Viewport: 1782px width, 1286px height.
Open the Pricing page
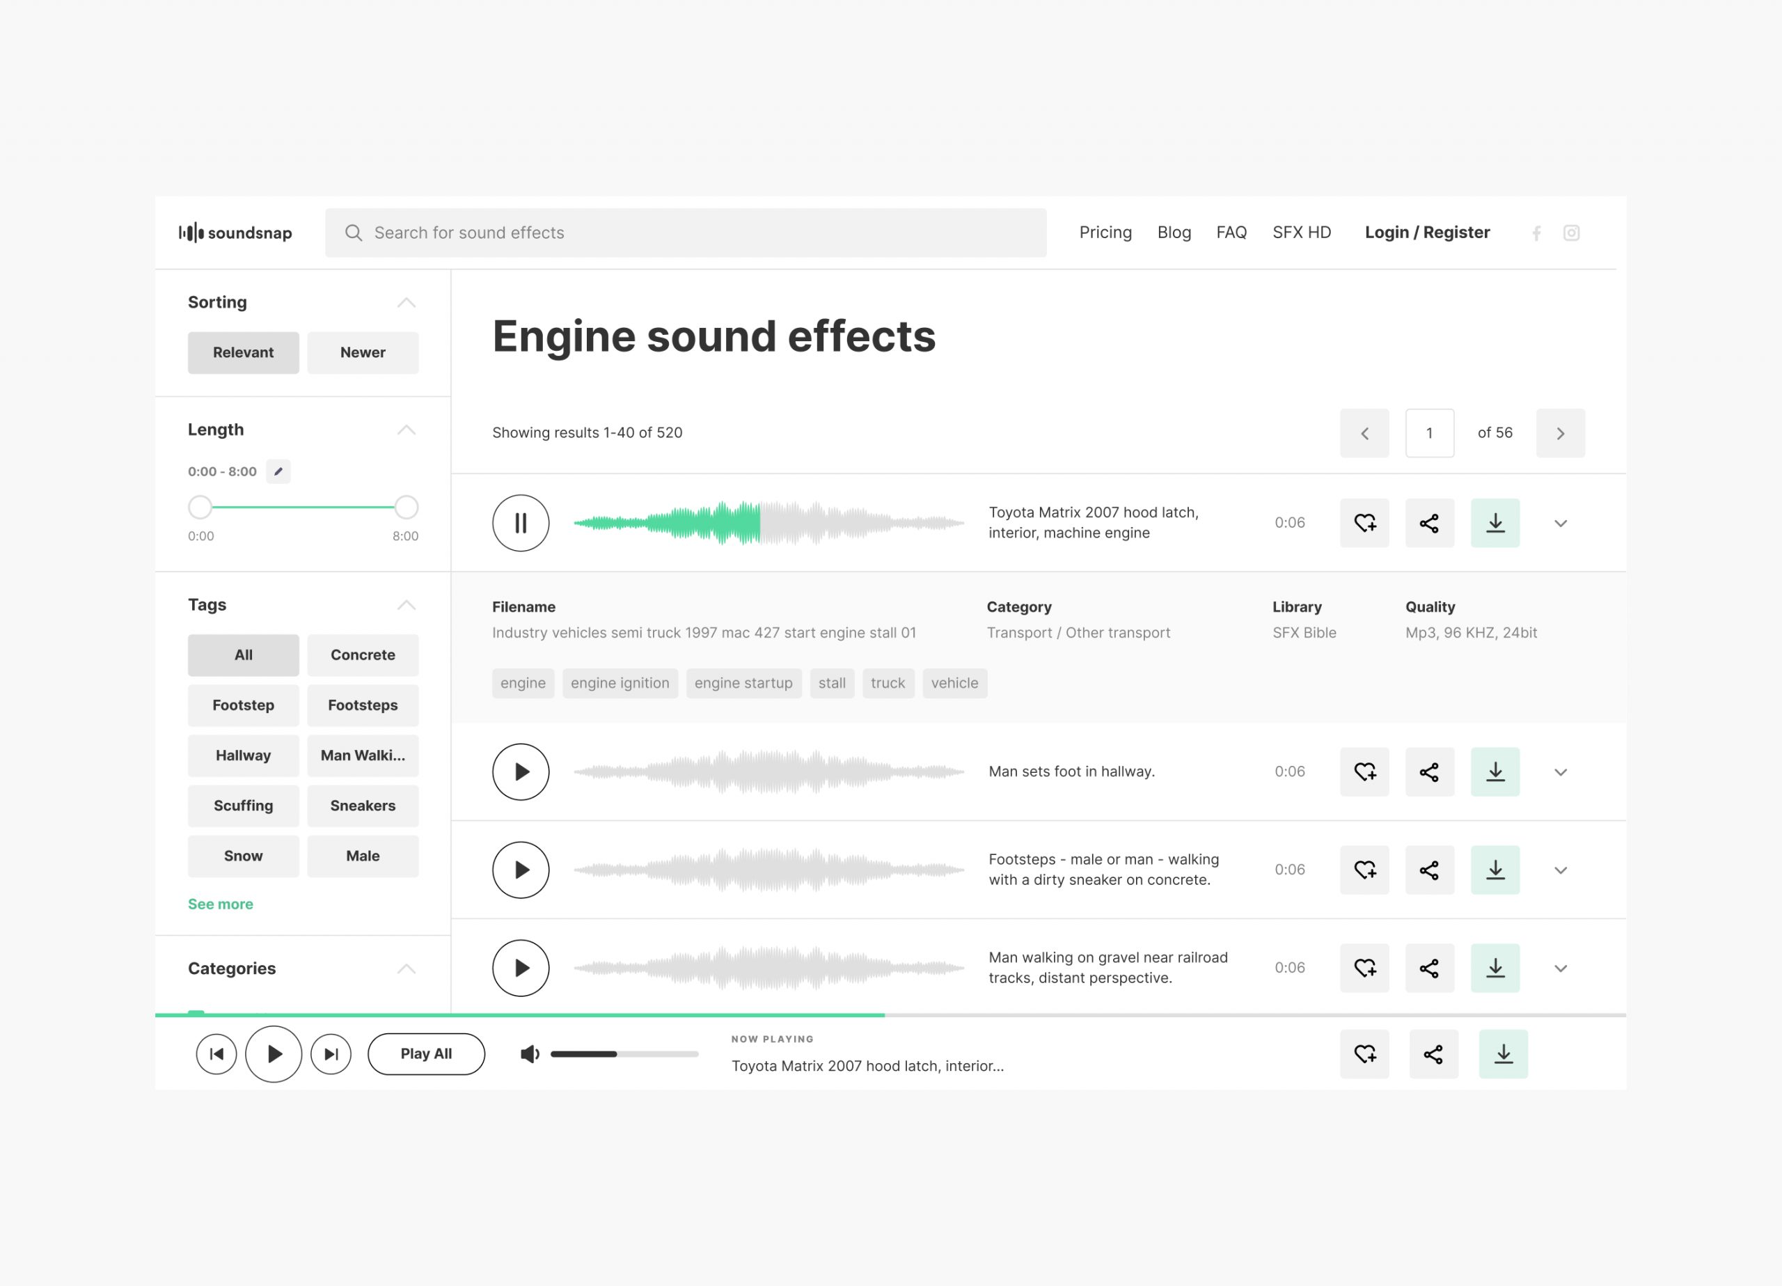pyautogui.click(x=1105, y=233)
